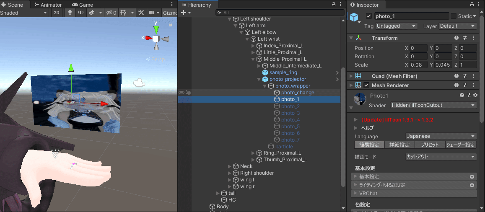Open Shader Hidden/lilToonCutout dropdown
The height and width of the screenshot is (212, 485).
[433, 105]
